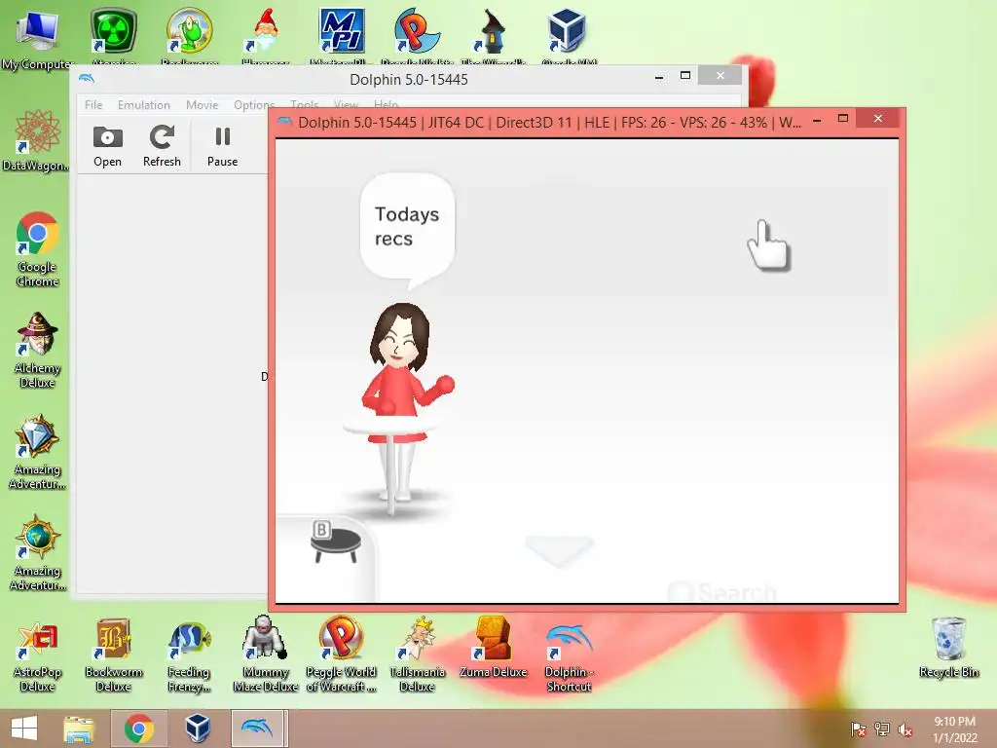997x748 pixels.
Task: Open the clock showing 9:10 PM
Action: [x=954, y=729]
